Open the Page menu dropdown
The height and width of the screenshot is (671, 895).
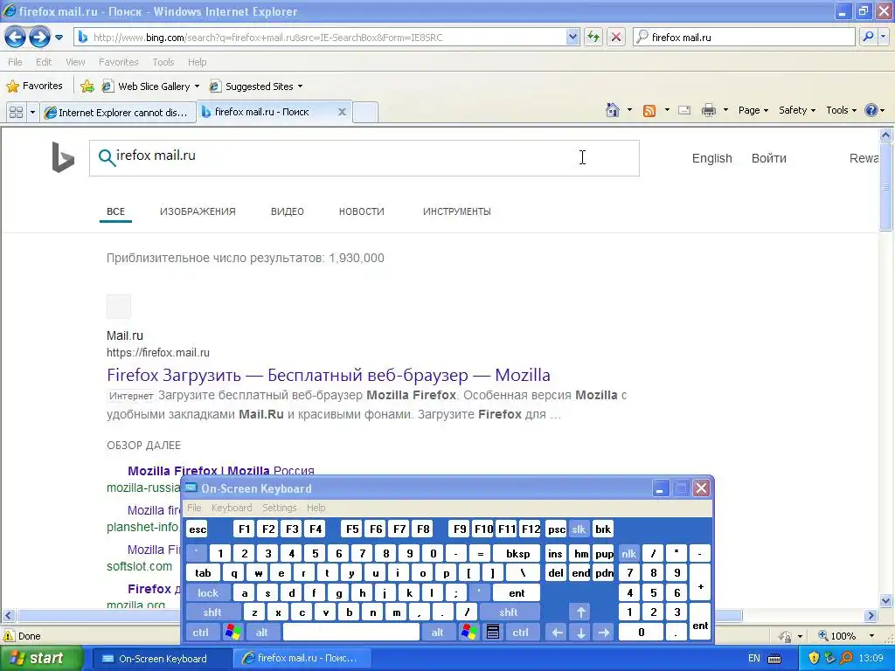point(753,110)
